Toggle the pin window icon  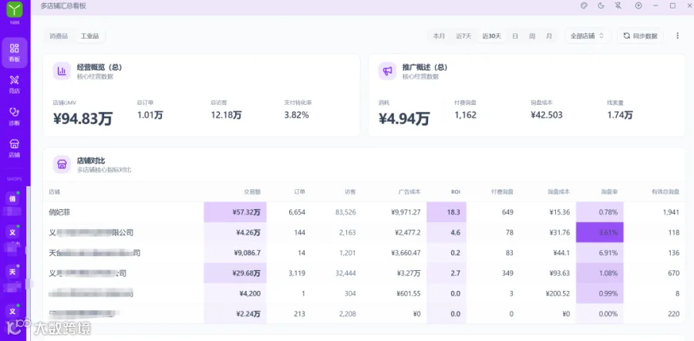[618, 5]
